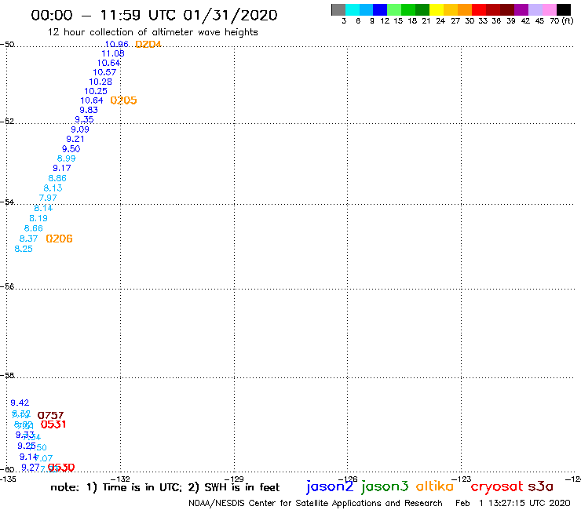This screenshot has height=510, width=581.
Task: Click the dark red 's3a' legend label
Action: click(x=541, y=486)
